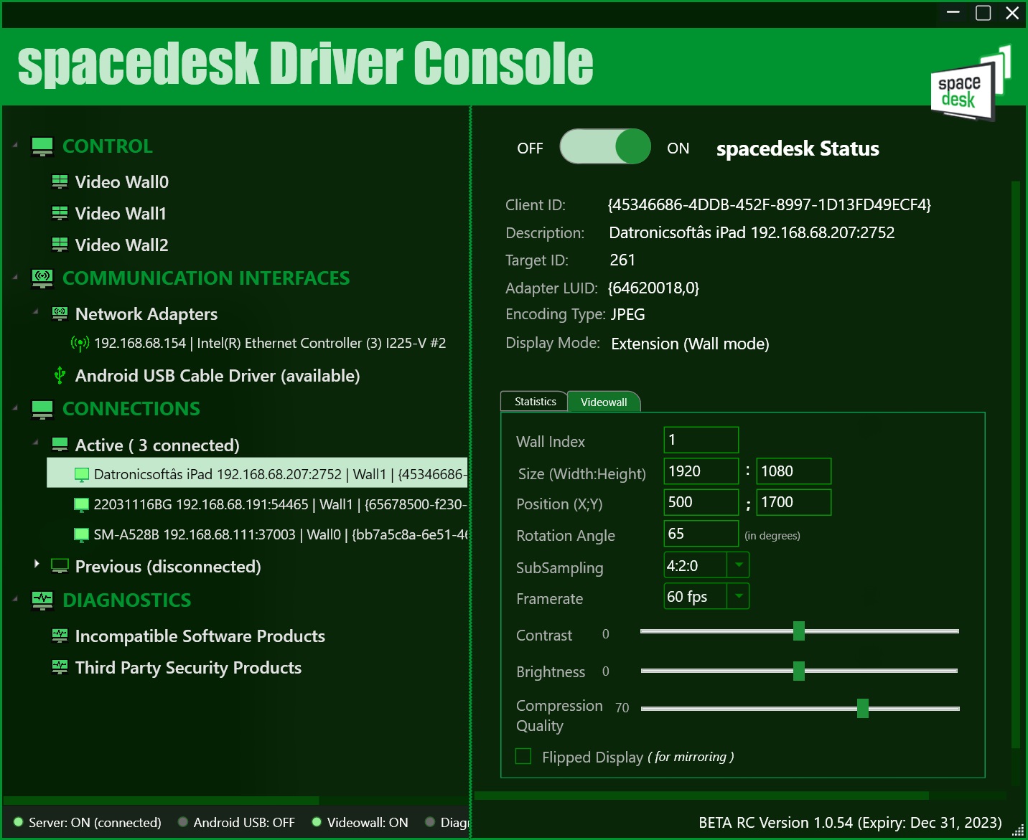Click the Android USB OFF status dot
Viewport: 1028px width, 840px height.
point(183,822)
